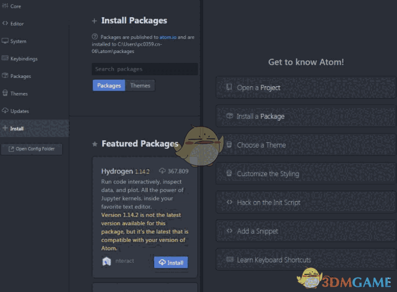Install the Hydrogen package
This screenshot has width=397, height=292.
pyautogui.click(x=171, y=262)
